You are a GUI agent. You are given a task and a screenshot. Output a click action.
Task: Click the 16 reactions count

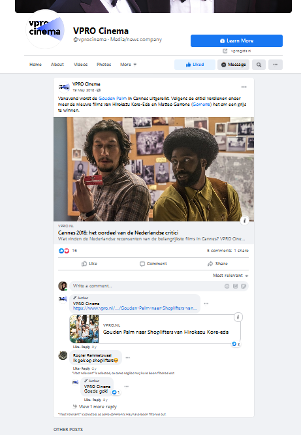coord(74,251)
